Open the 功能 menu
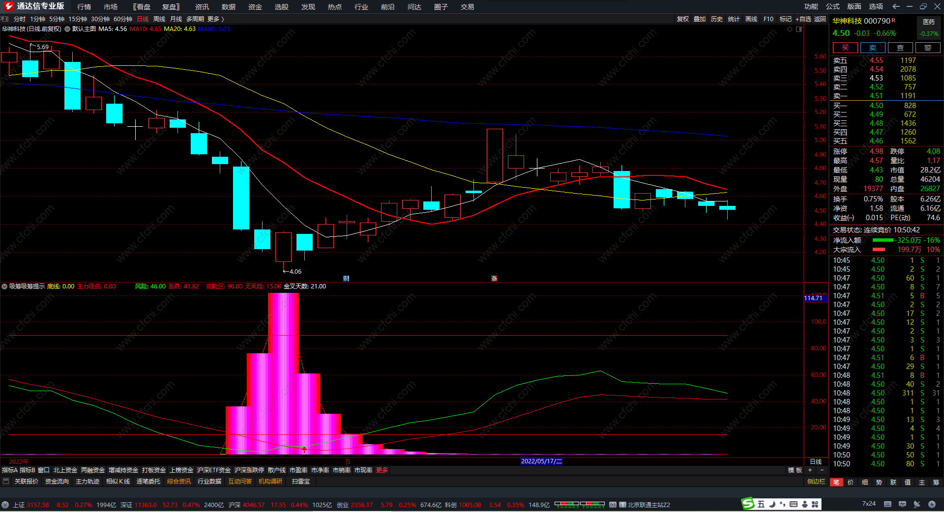The height and width of the screenshot is (512, 944). click(811, 6)
